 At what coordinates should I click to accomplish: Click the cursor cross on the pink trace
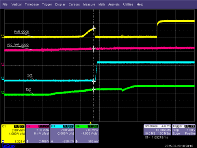tap(94, 49)
